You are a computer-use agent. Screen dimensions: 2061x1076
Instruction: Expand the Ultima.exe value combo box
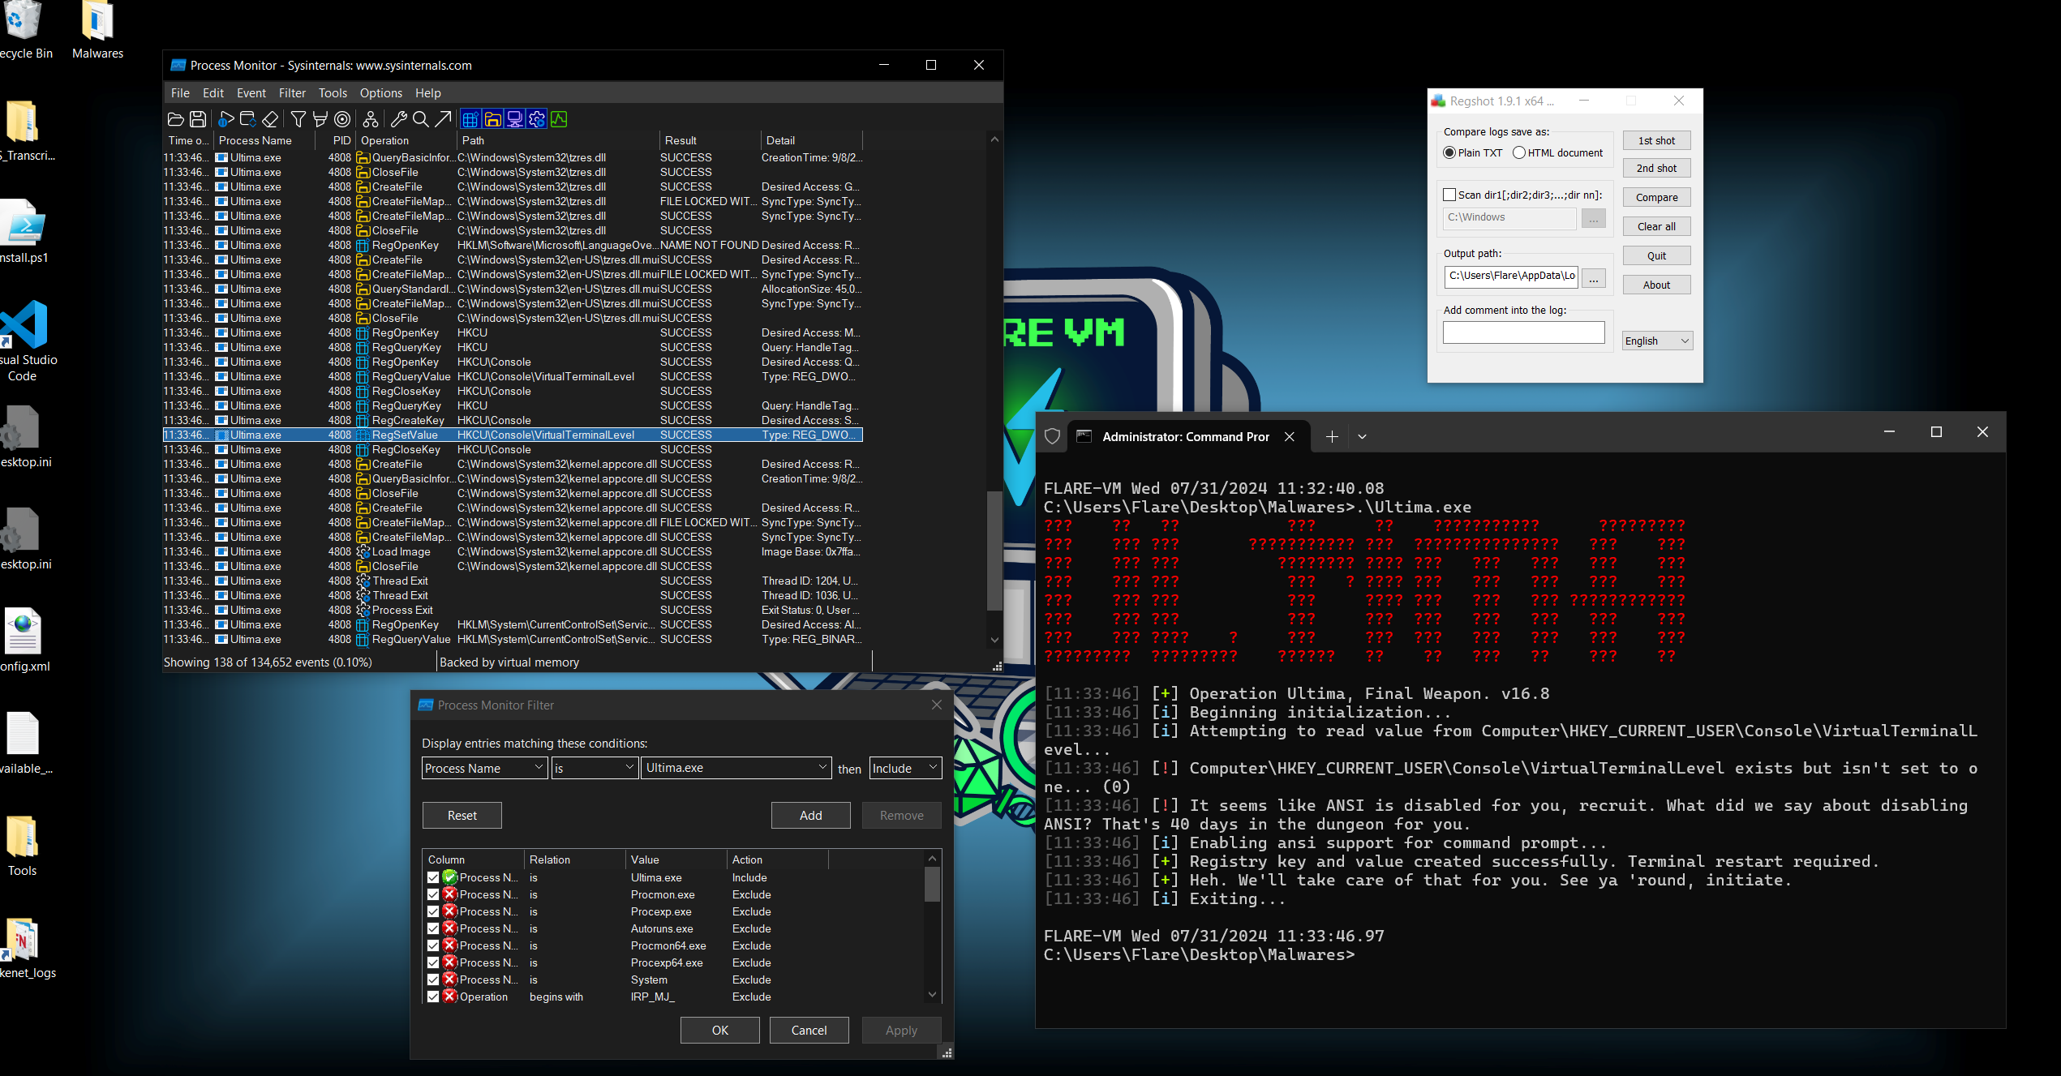click(x=822, y=767)
